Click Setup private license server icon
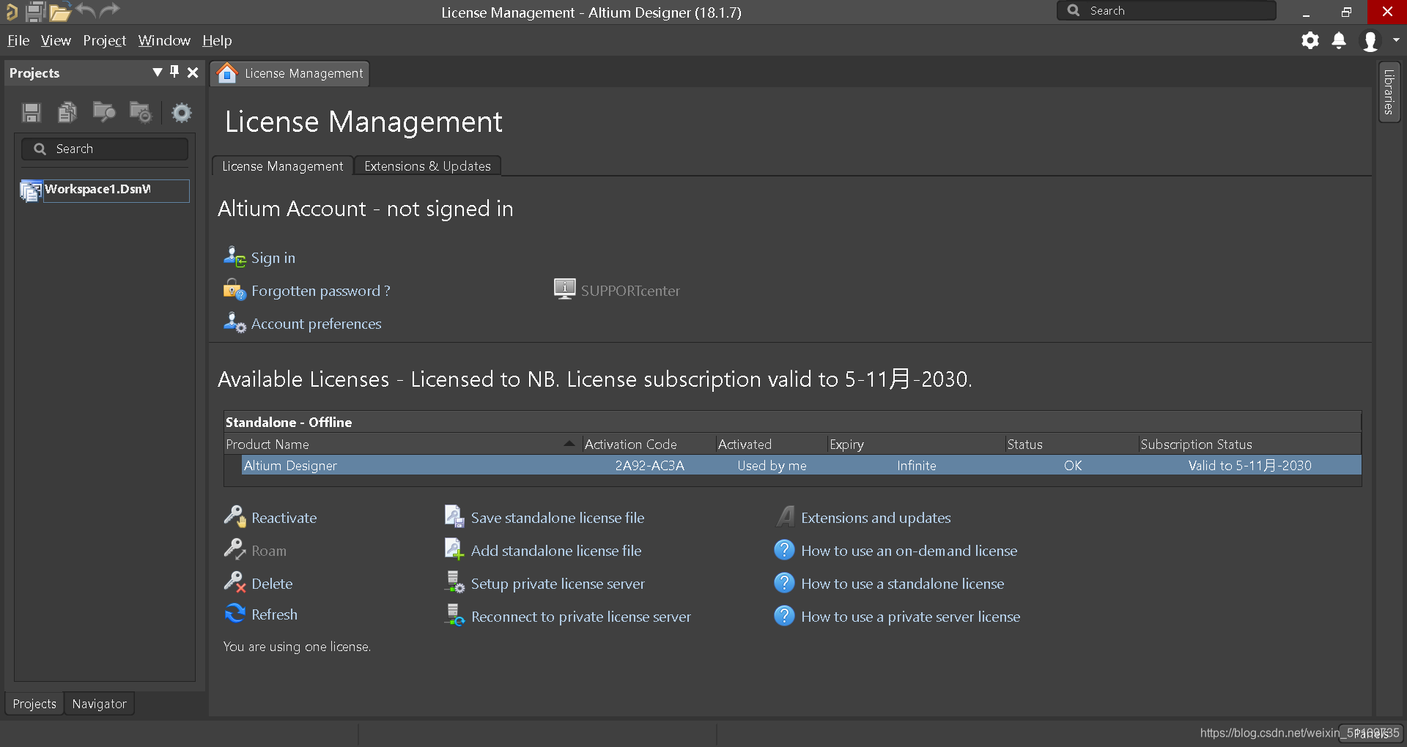The width and height of the screenshot is (1407, 747). pos(454,583)
